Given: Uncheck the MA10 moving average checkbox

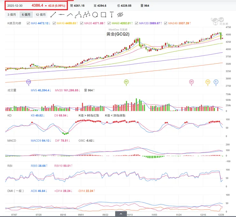Looking at the screenshot, I should pos(54,23).
